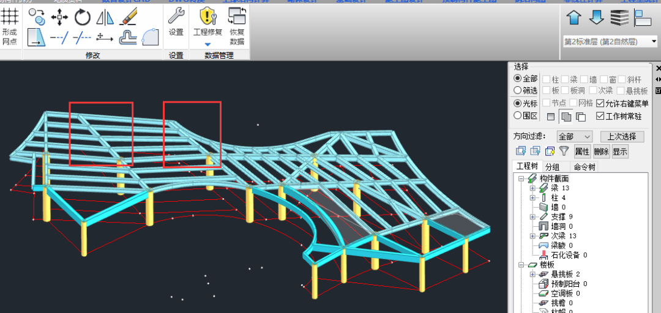Click the 形成网点 grid icon
The height and width of the screenshot is (313, 661).
[x=10, y=17]
